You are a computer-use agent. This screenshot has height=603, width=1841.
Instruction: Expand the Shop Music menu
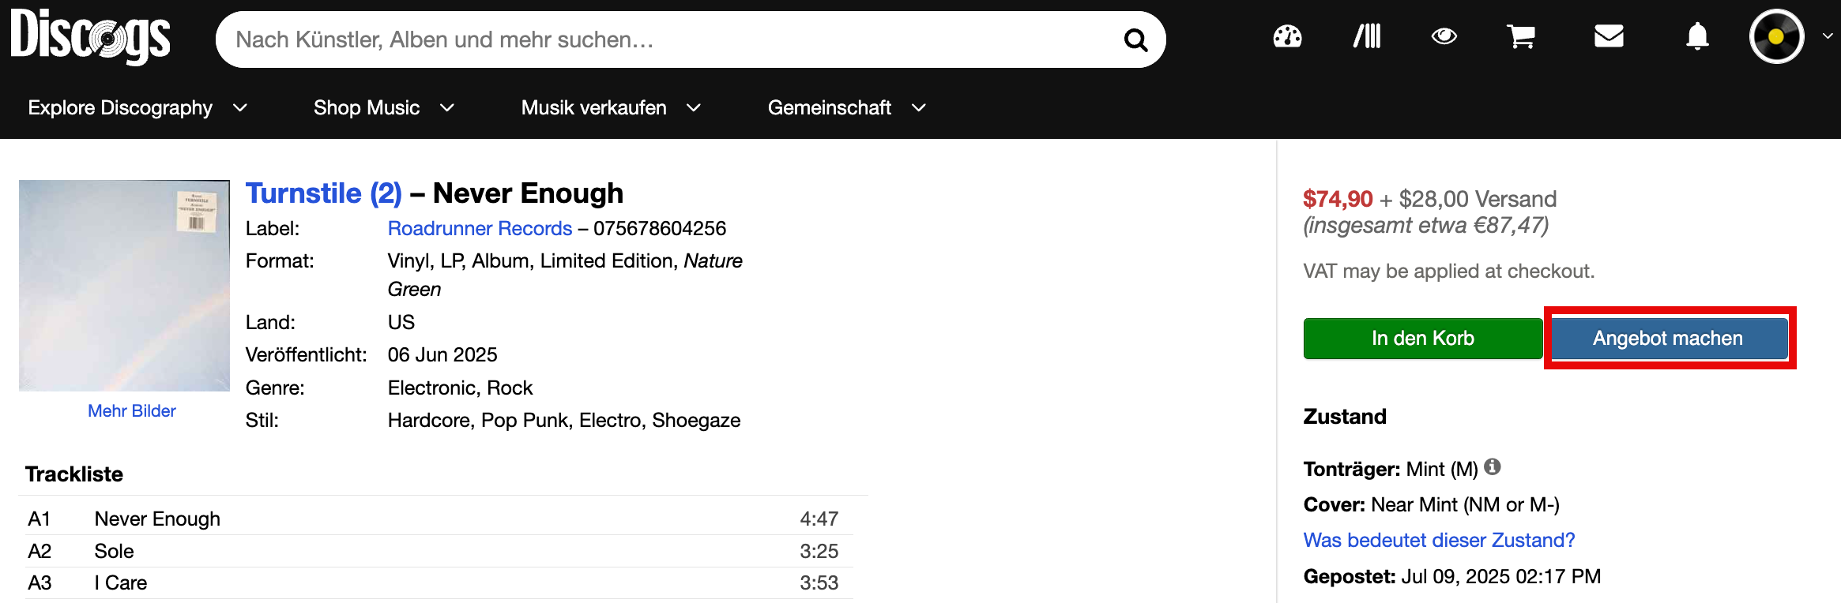(x=384, y=107)
